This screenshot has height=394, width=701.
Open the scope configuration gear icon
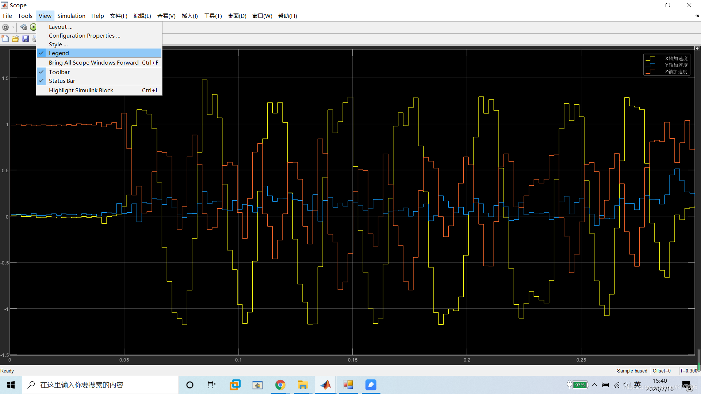(x=5, y=27)
